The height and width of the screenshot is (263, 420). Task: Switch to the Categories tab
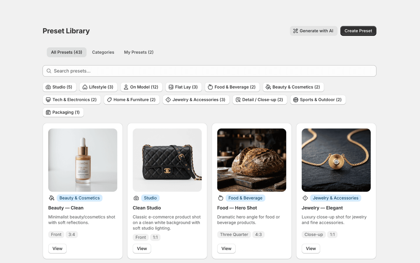(x=103, y=52)
